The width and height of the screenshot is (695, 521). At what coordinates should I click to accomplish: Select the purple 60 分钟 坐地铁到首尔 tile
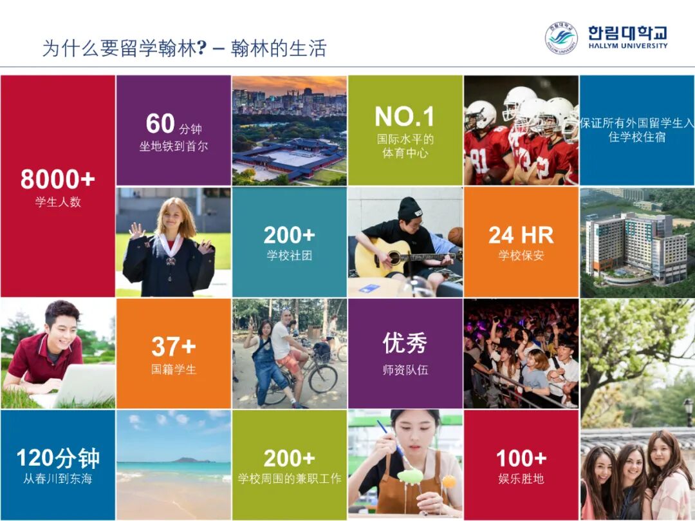(173, 130)
